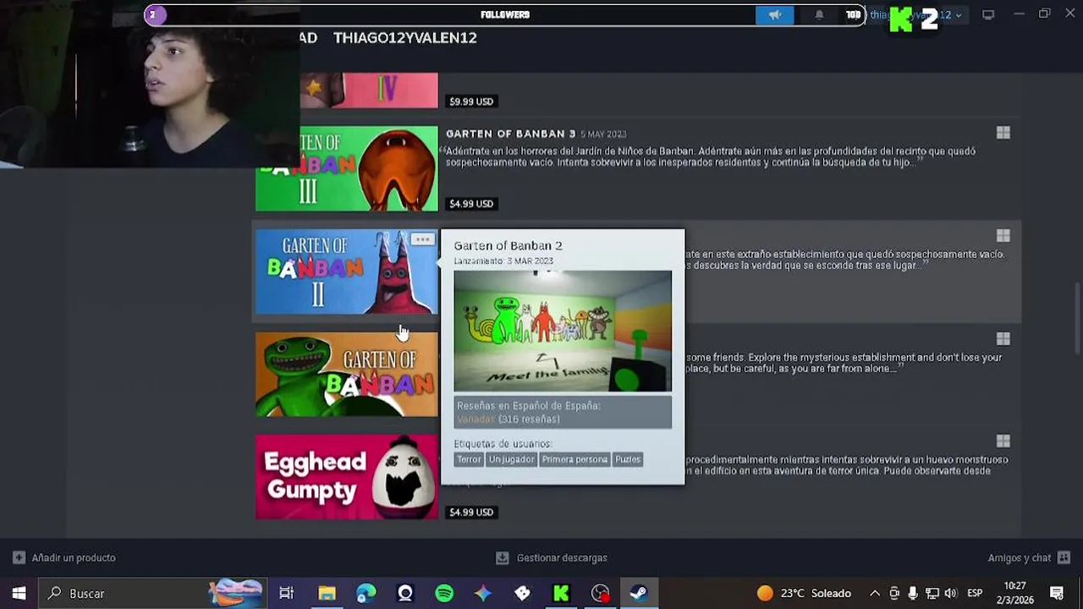The image size is (1083, 609).
Task: Click the Windows platform icon on Egghead Gumpty row
Action: click(1003, 442)
